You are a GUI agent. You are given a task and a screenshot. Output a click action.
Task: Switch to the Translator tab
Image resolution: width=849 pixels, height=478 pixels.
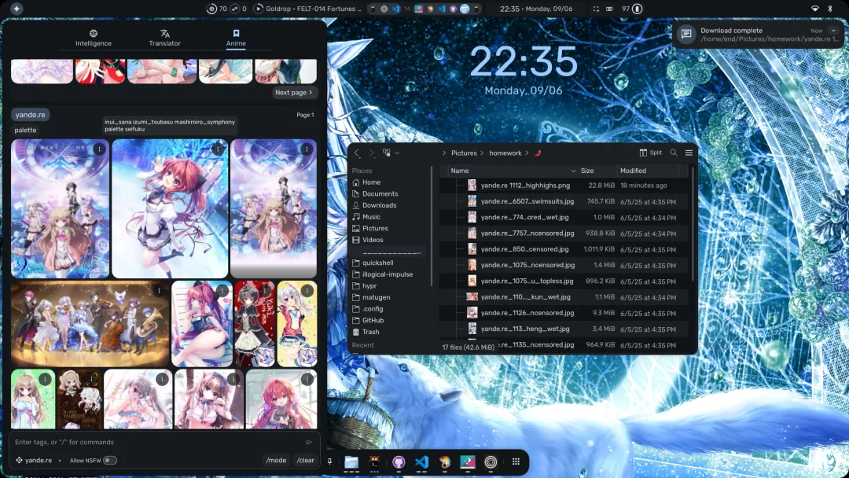(164, 38)
